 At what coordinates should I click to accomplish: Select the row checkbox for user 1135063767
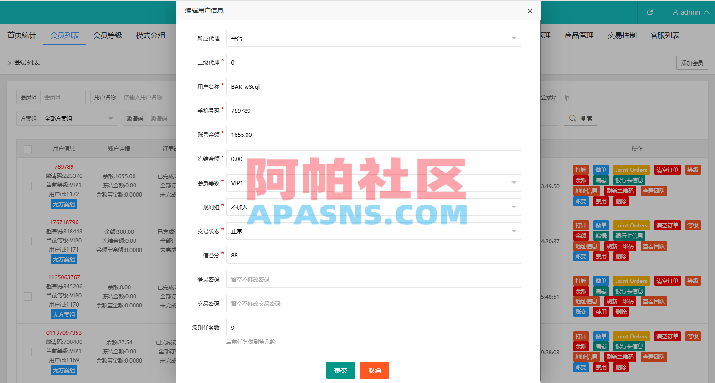pyautogui.click(x=28, y=297)
